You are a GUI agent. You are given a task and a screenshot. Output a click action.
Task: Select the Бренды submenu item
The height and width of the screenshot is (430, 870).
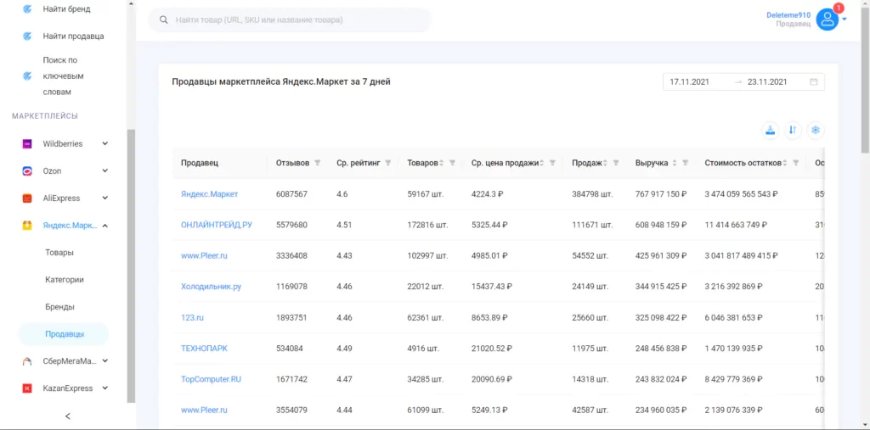click(x=59, y=307)
